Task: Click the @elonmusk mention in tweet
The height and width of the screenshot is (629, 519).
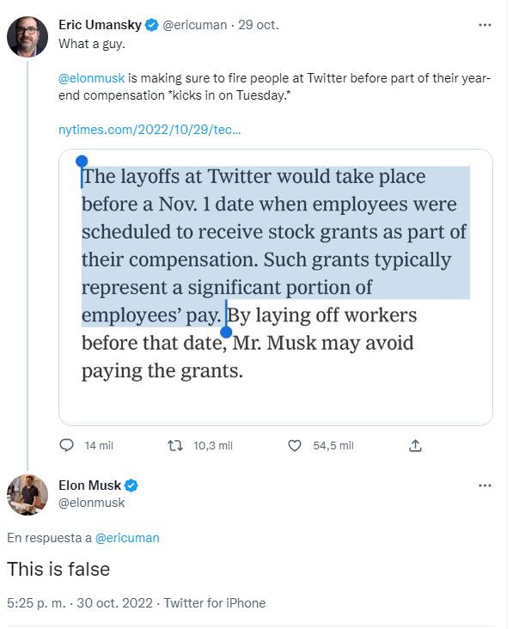Action: click(89, 79)
